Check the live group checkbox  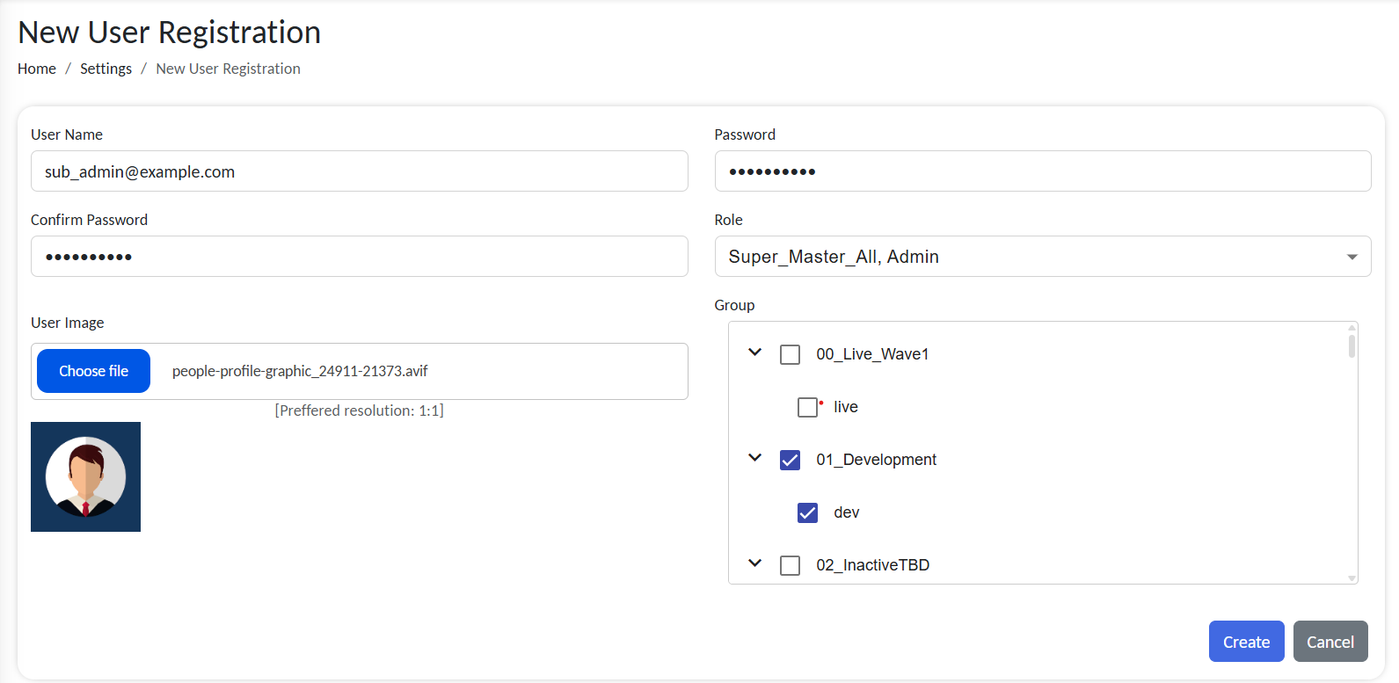tap(807, 407)
